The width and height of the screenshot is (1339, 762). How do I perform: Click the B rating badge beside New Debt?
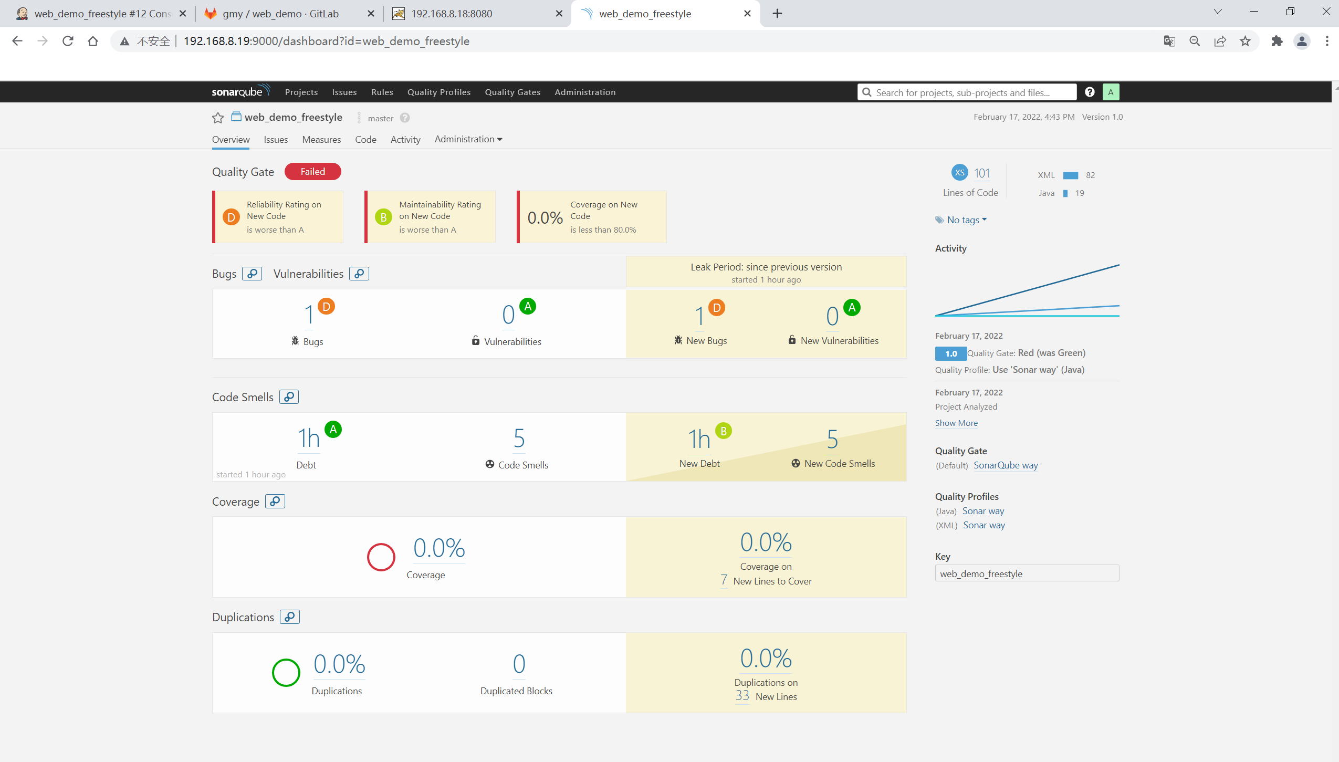click(724, 431)
